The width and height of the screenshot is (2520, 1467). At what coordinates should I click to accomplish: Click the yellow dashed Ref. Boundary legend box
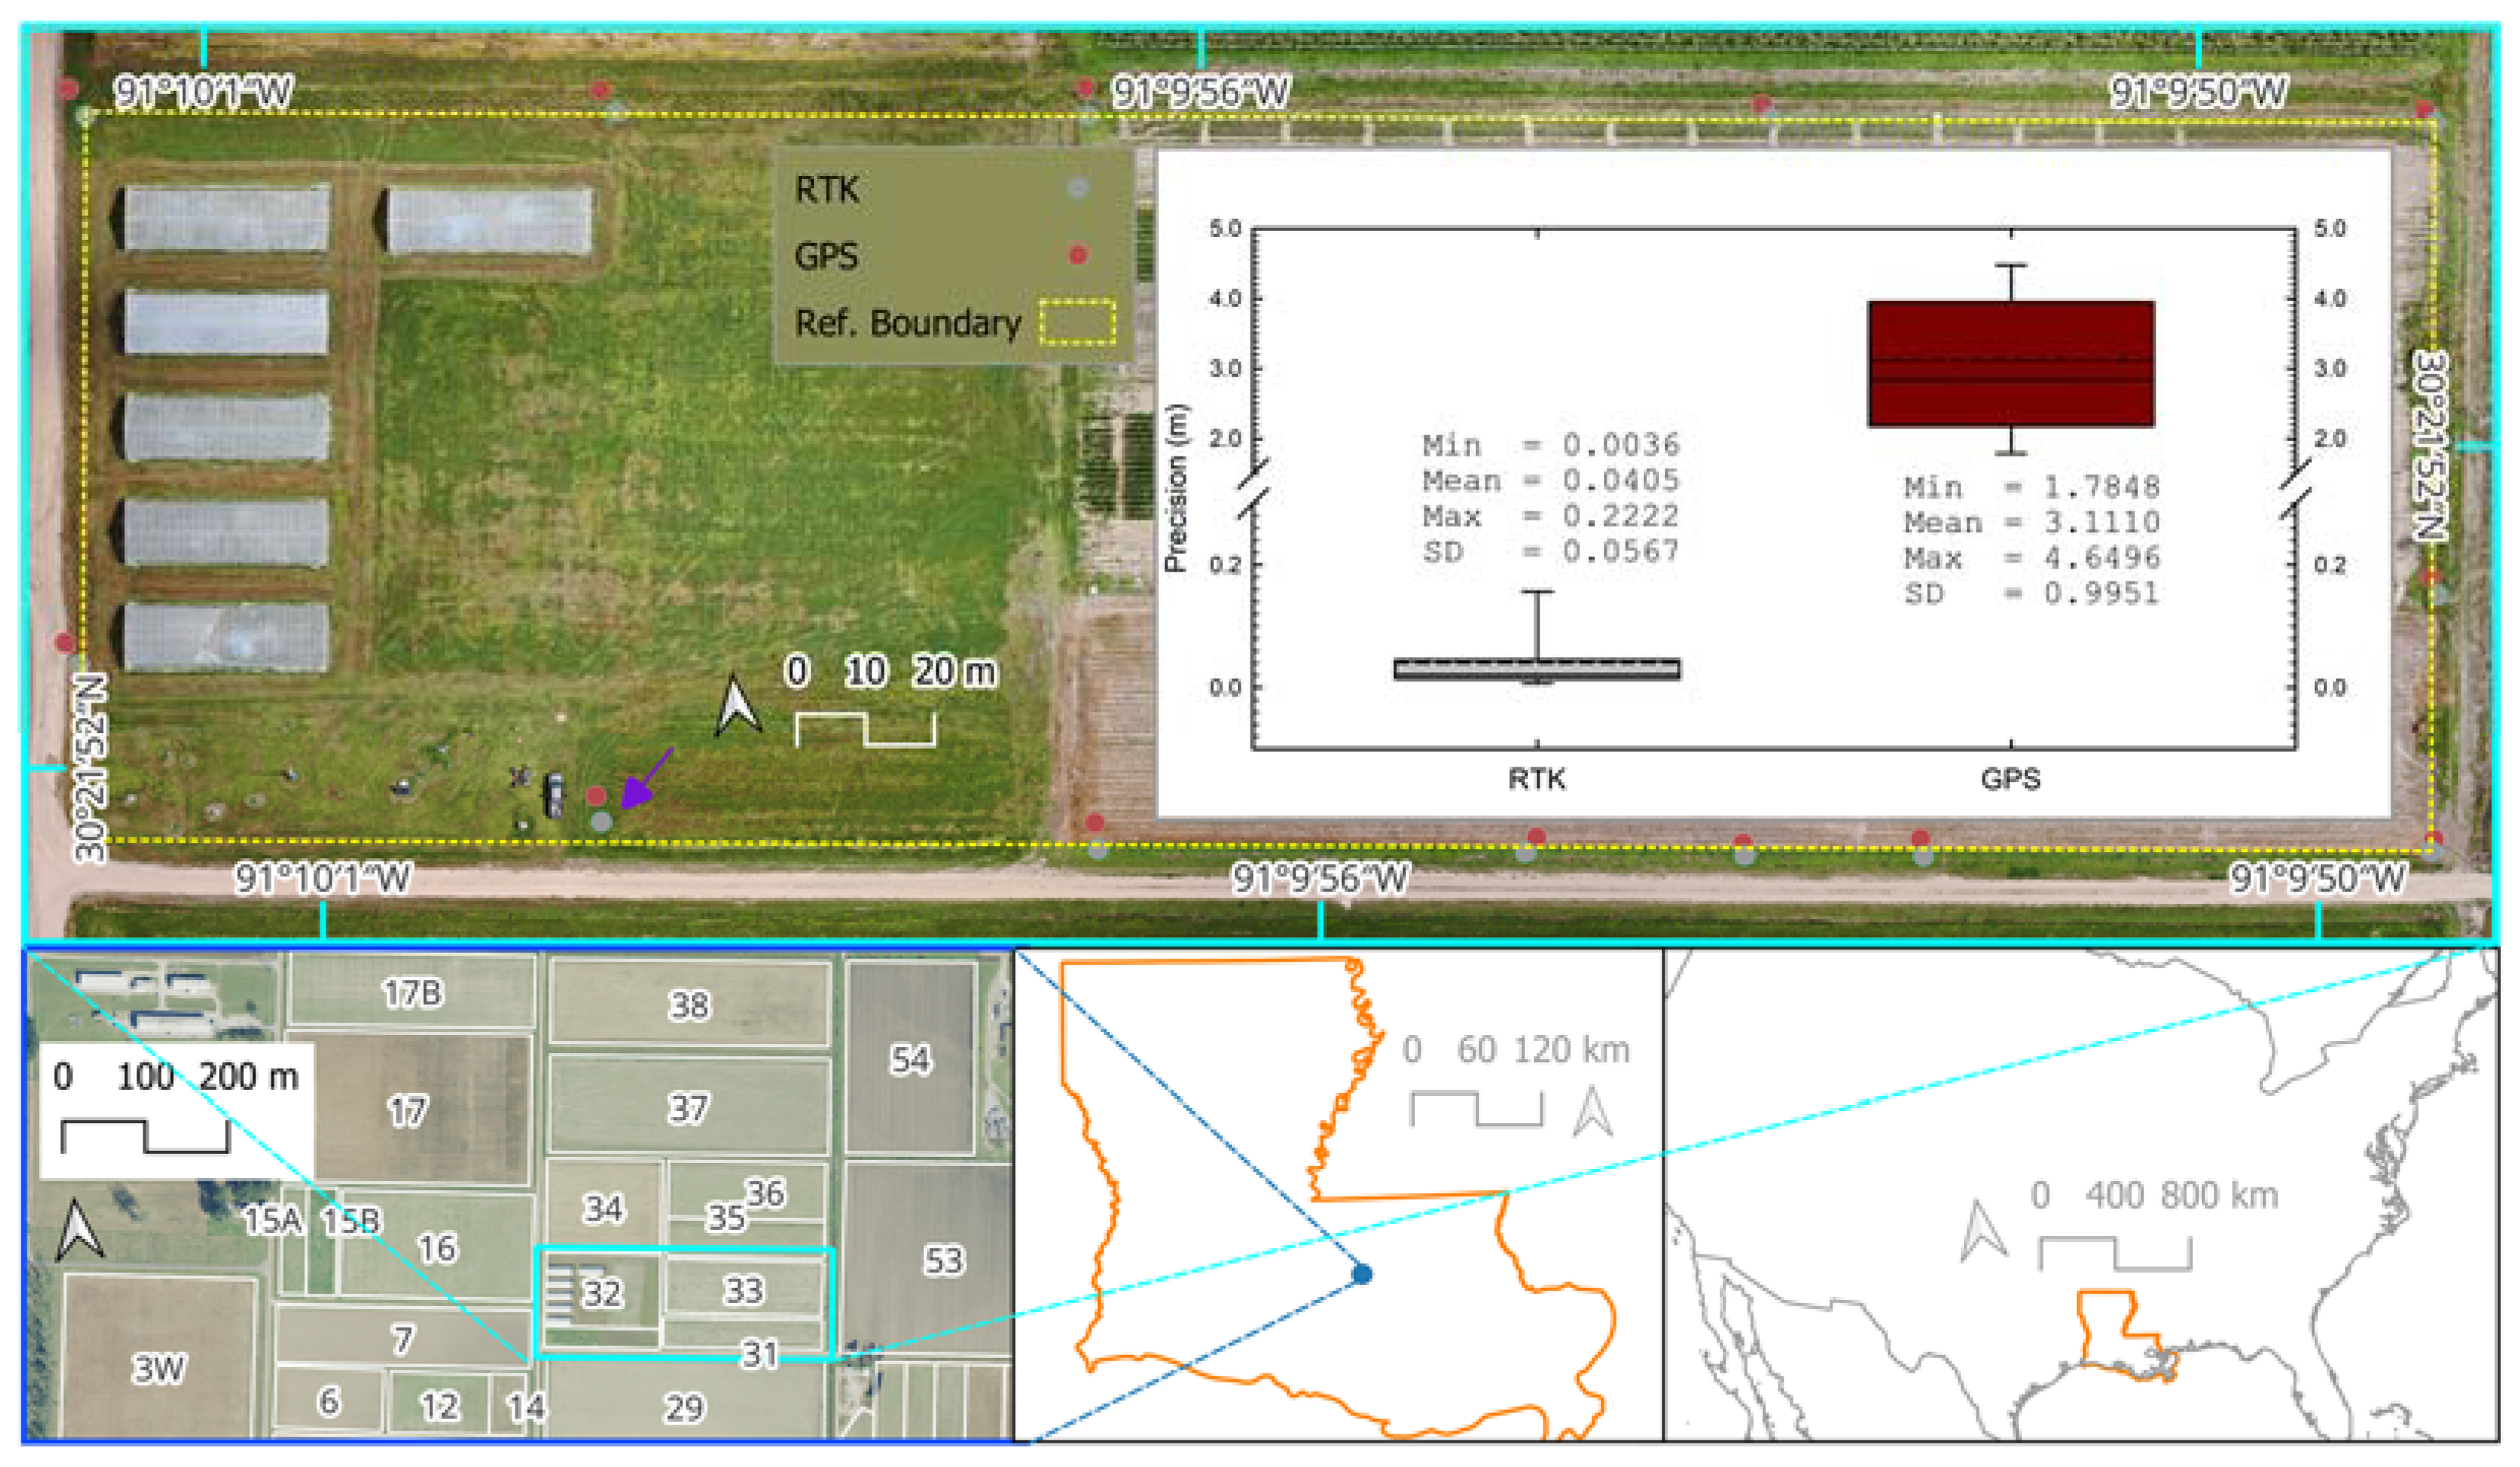pos(1076,322)
